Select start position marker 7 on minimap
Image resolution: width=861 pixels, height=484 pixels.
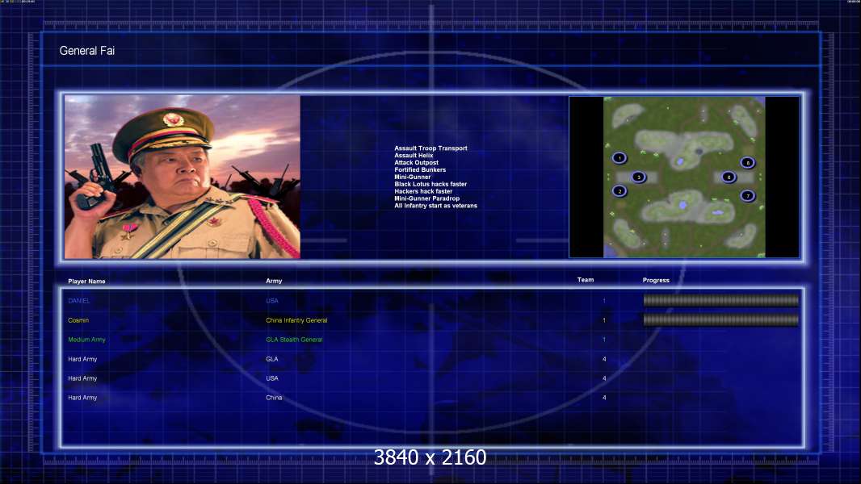pos(747,195)
